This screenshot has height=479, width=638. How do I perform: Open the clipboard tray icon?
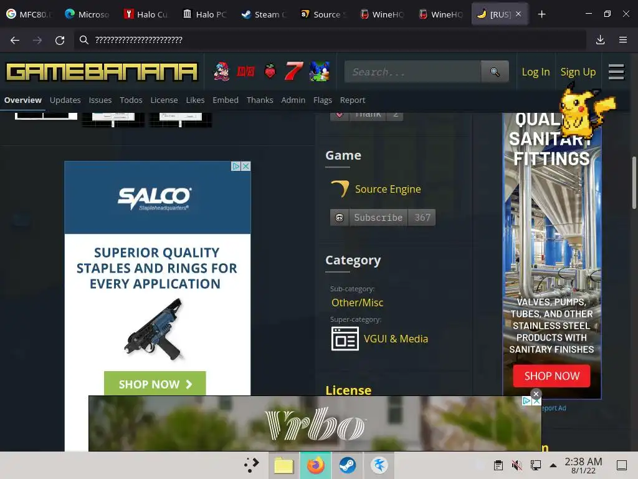(x=498, y=465)
